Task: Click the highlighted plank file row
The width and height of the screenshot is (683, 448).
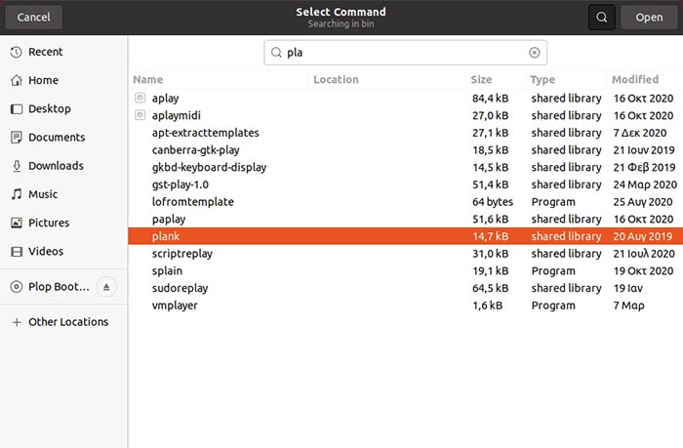Action: pos(406,236)
